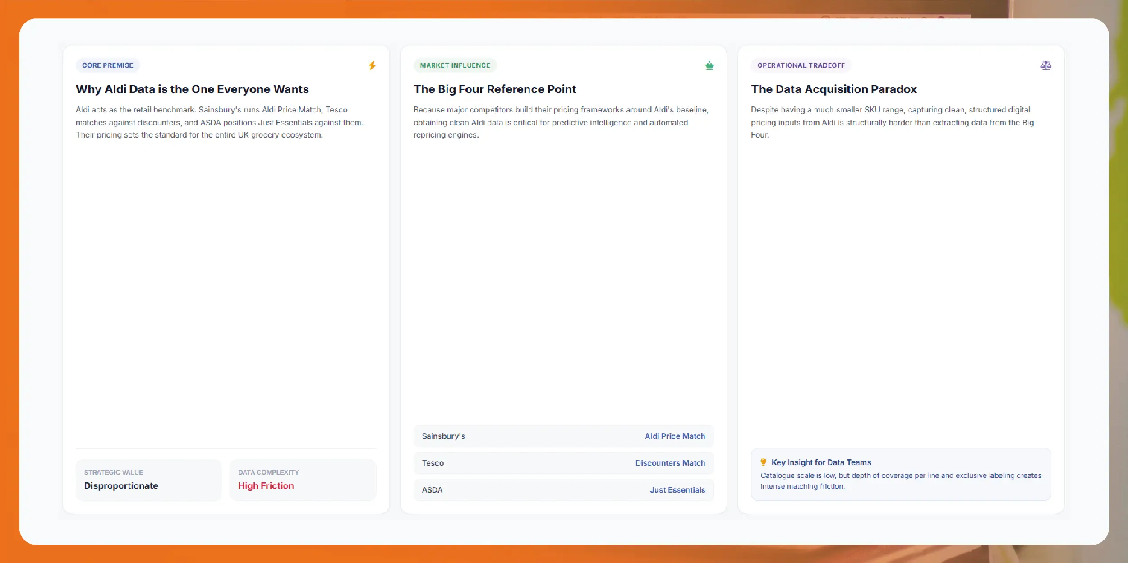Click the Tesco row label
Screen dimensions: 1128x563
(433, 463)
